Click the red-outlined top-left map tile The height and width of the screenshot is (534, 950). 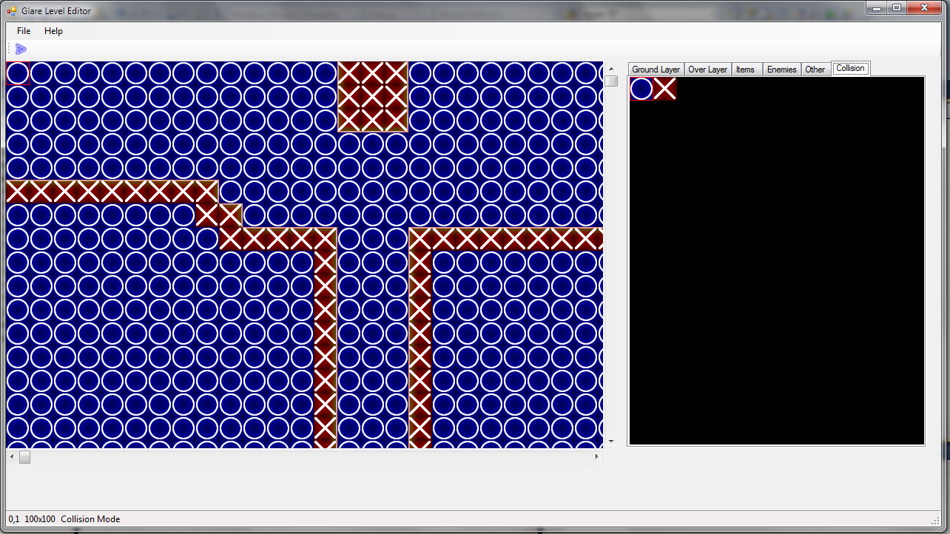pyautogui.click(x=18, y=73)
